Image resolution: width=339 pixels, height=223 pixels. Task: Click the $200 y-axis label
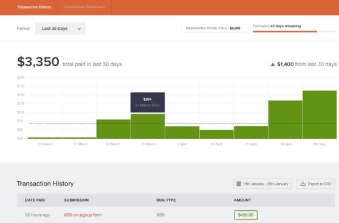[x=21, y=77]
